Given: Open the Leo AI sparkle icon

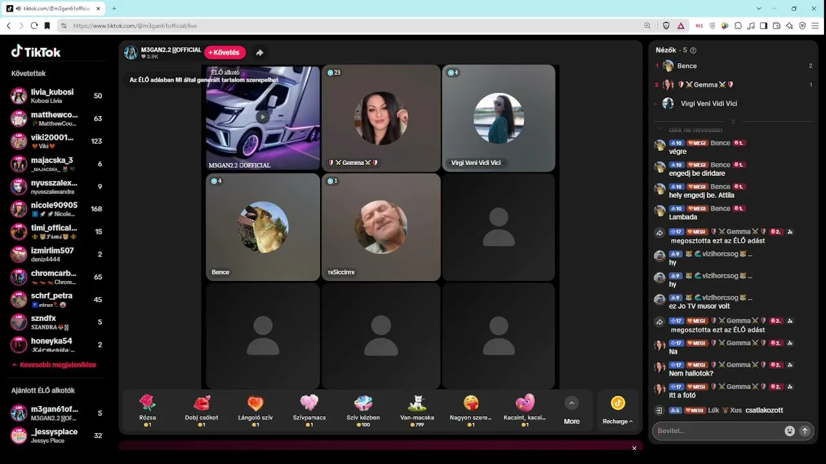Looking at the screenshot, I should [789, 26].
